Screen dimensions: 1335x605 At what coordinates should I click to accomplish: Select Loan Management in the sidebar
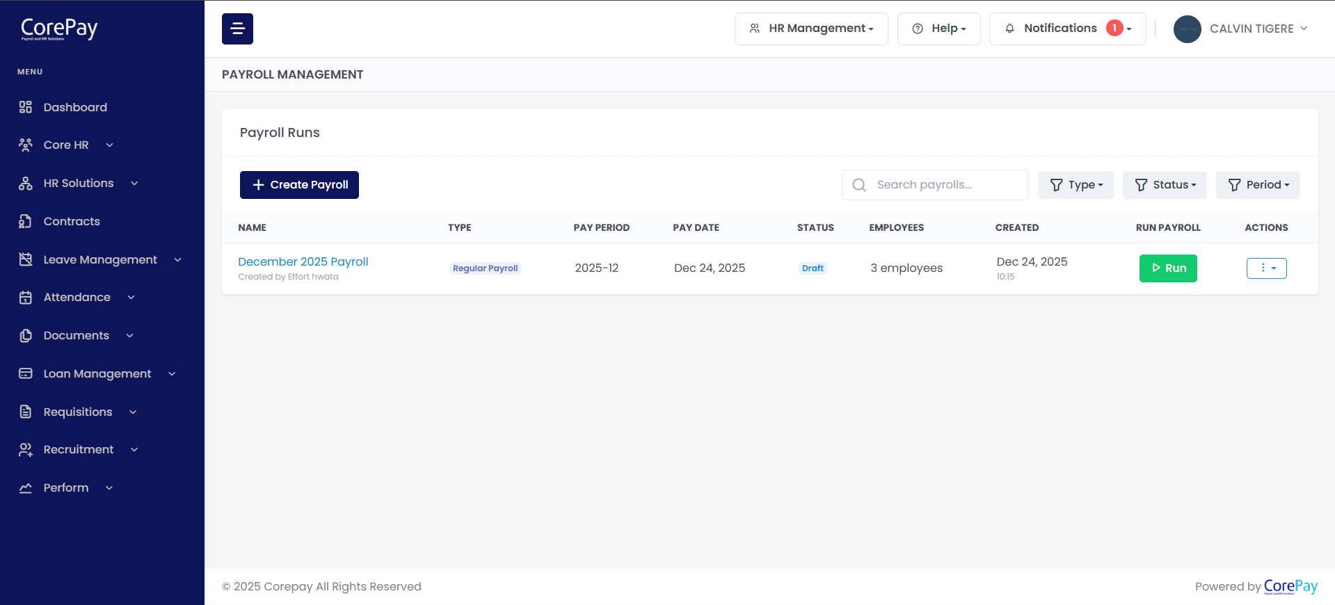[97, 373]
